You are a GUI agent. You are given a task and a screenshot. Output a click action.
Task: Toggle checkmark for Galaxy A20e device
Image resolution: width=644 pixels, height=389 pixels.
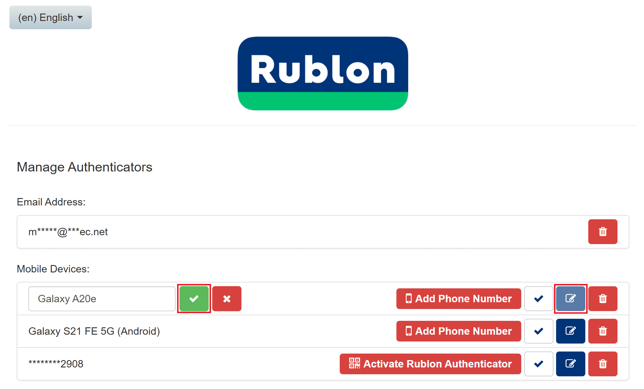point(538,299)
